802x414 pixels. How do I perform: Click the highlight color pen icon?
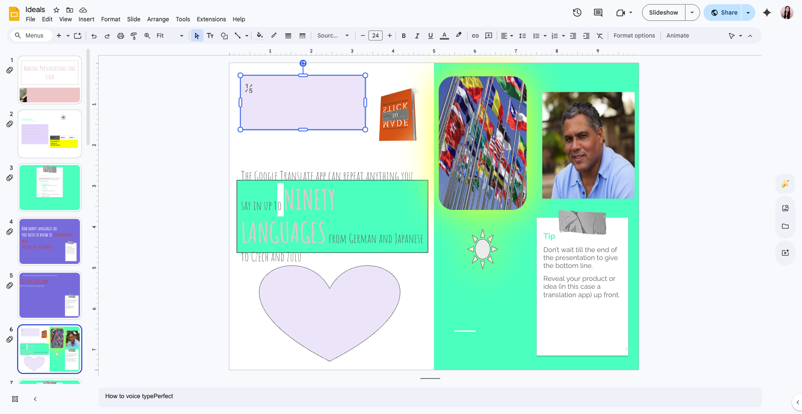coord(459,36)
